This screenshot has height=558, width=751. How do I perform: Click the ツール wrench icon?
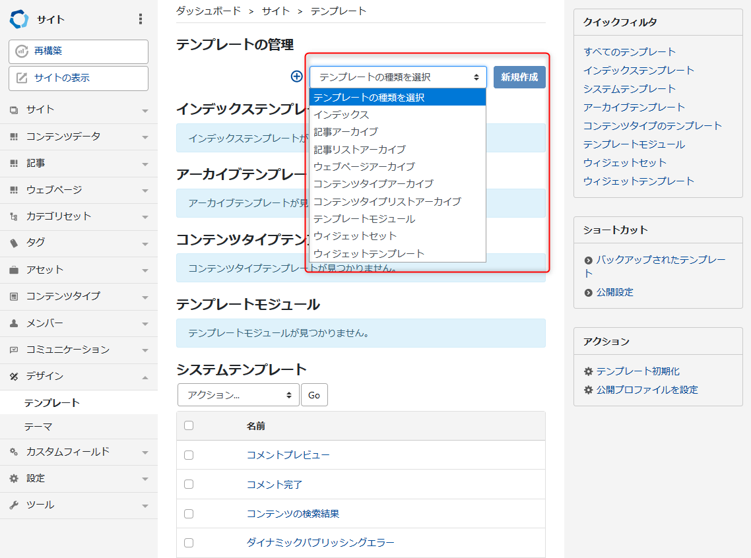point(14,505)
